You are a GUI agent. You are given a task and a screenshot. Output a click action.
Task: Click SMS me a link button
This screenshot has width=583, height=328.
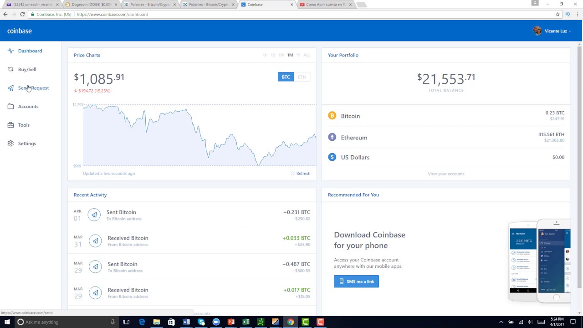click(356, 282)
